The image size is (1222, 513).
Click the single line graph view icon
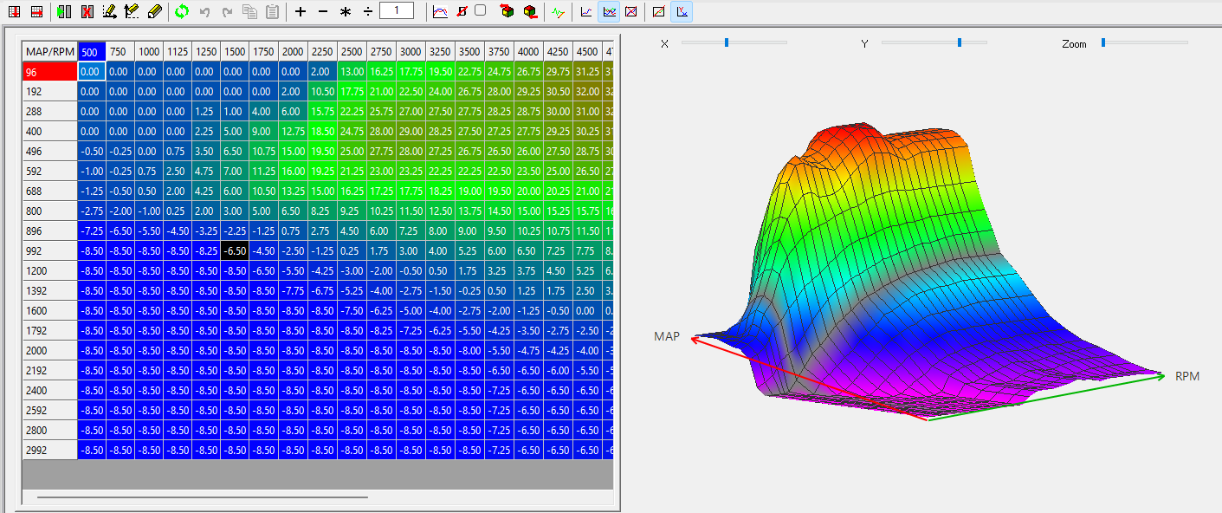pos(586,11)
